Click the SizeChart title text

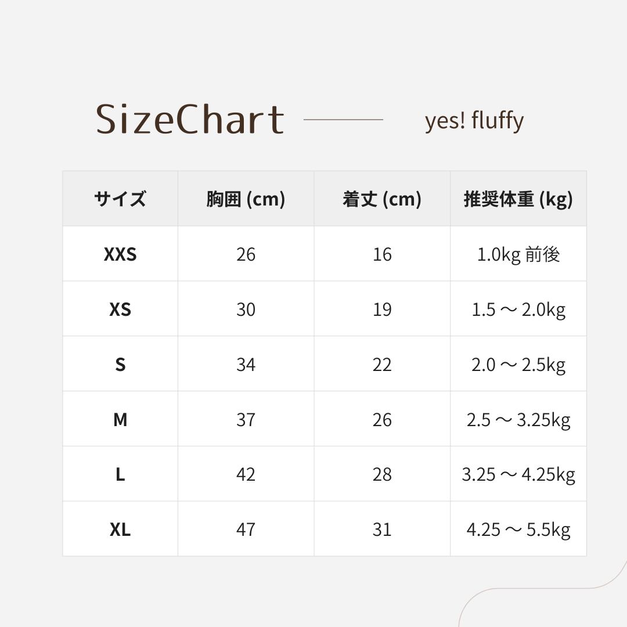(x=190, y=119)
